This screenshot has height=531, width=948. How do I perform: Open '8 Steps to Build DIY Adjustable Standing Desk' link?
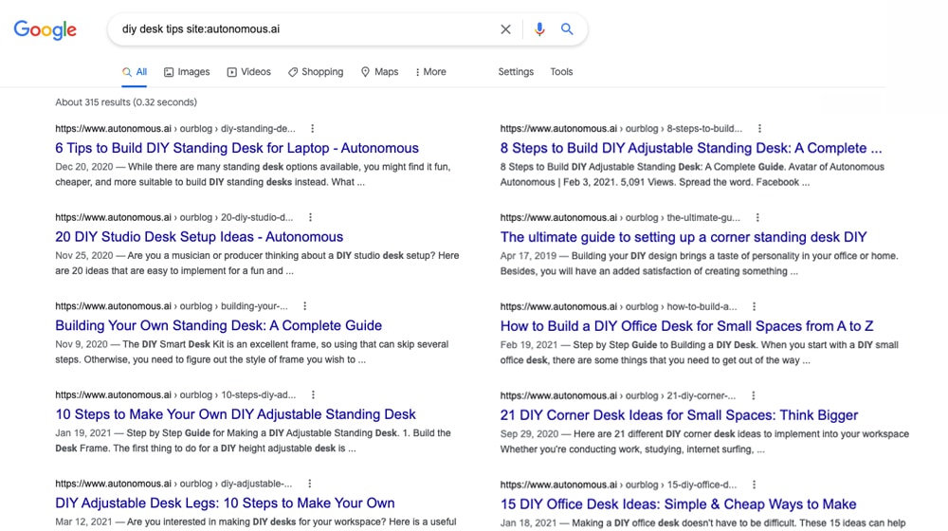(691, 148)
